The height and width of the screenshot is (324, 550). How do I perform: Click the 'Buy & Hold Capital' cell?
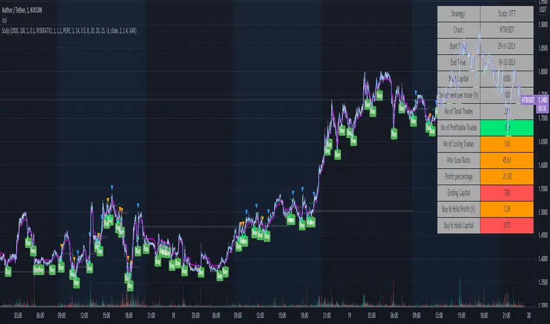[x=459, y=225]
